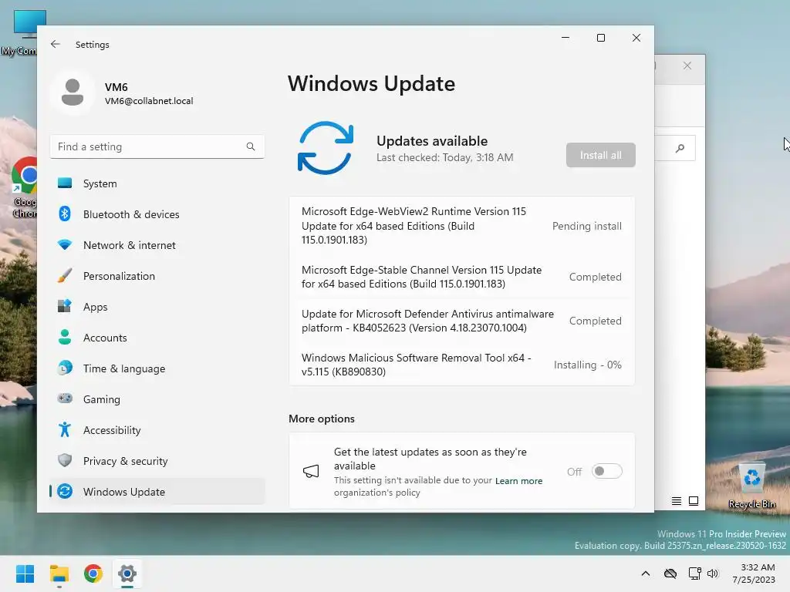Select Privacy & security

click(x=157, y=460)
